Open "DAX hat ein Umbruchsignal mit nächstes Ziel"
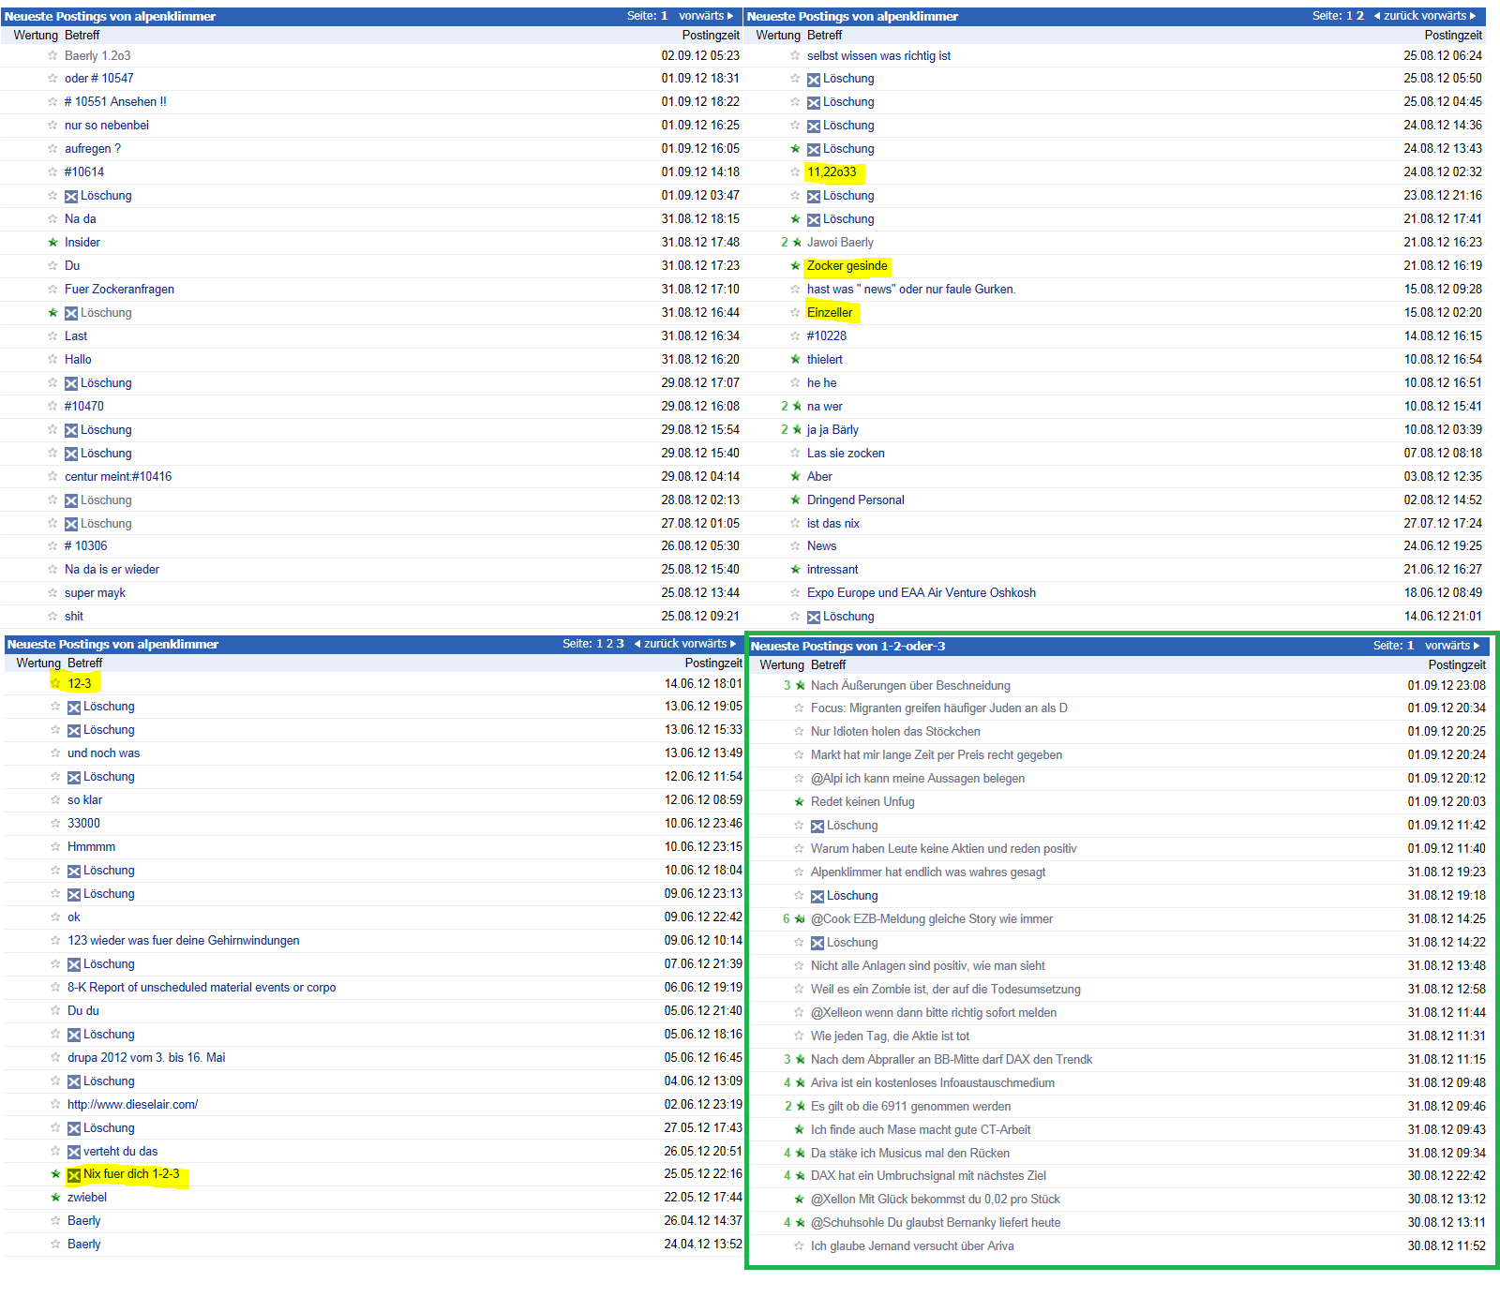 coord(928,1176)
